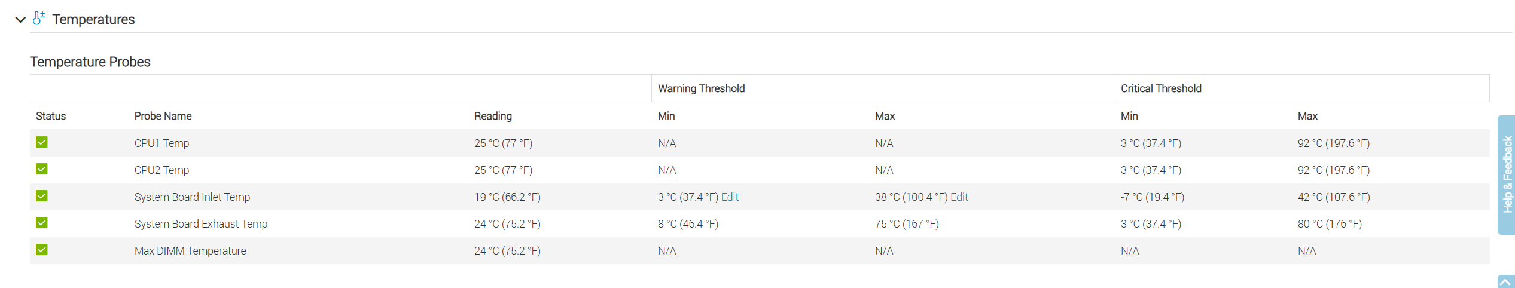This screenshot has height=288, width=1515.
Task: Select the System Board Exhaust Temp row name
Action: [x=201, y=224]
